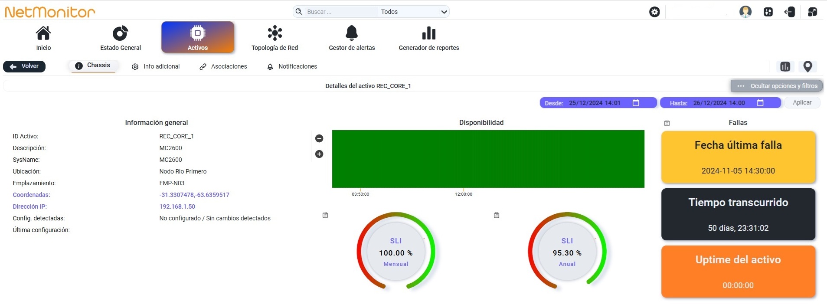This screenshot has width=827, height=308.
Task: Open the Desde date picker calendar
Action: pos(636,103)
